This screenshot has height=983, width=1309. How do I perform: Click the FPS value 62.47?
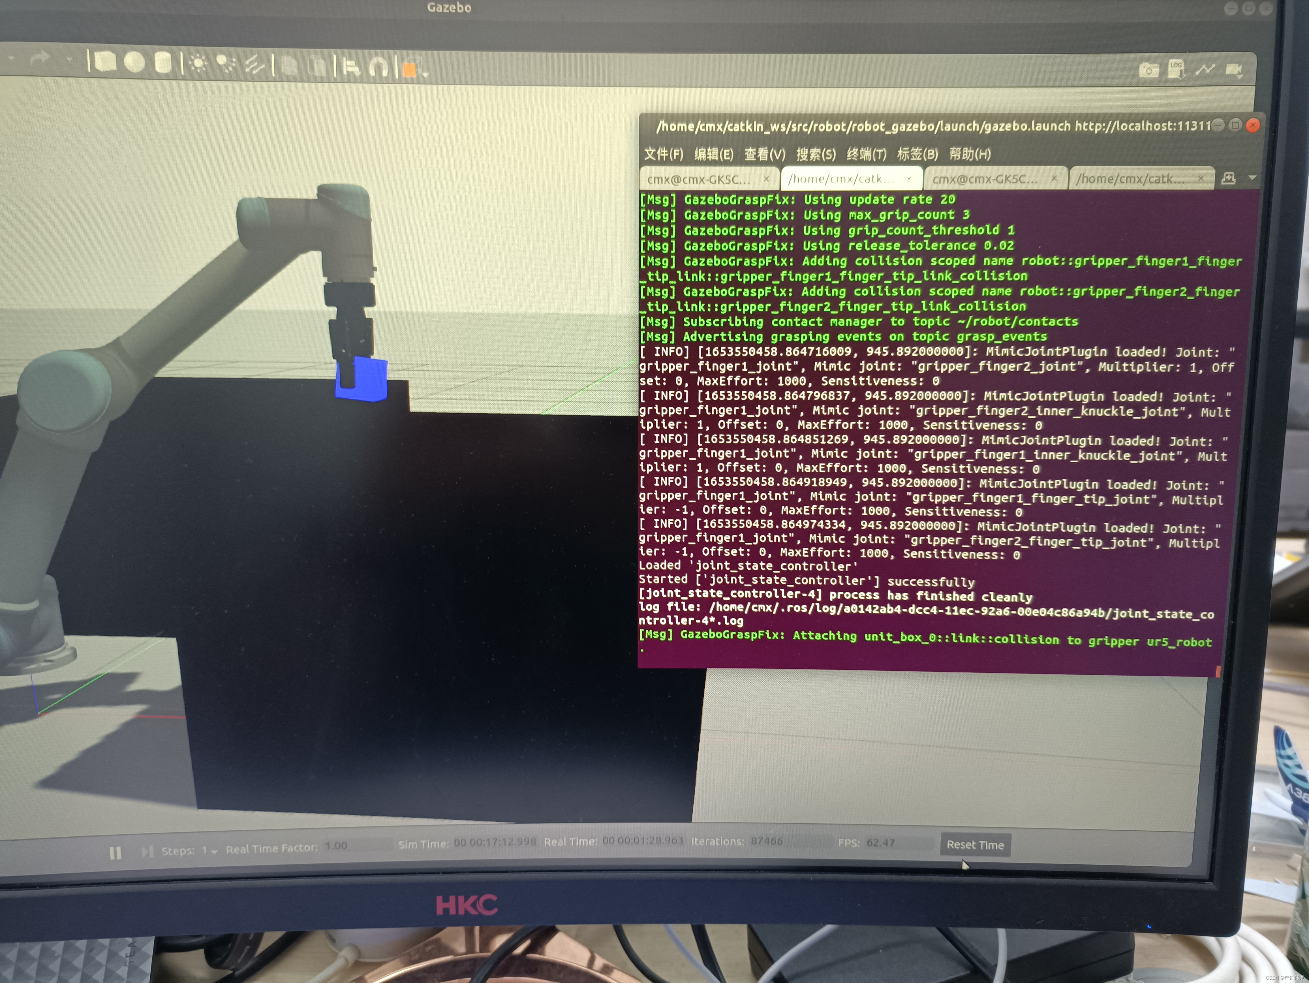coord(881,842)
